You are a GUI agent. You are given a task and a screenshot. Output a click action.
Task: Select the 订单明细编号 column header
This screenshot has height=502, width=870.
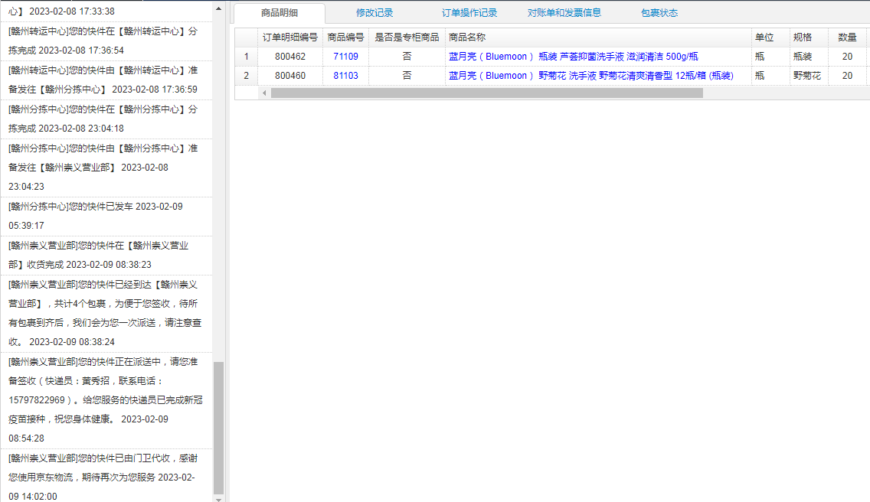(290, 37)
